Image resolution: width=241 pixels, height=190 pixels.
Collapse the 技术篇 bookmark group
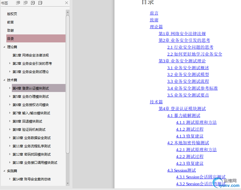[x=4, y=80]
